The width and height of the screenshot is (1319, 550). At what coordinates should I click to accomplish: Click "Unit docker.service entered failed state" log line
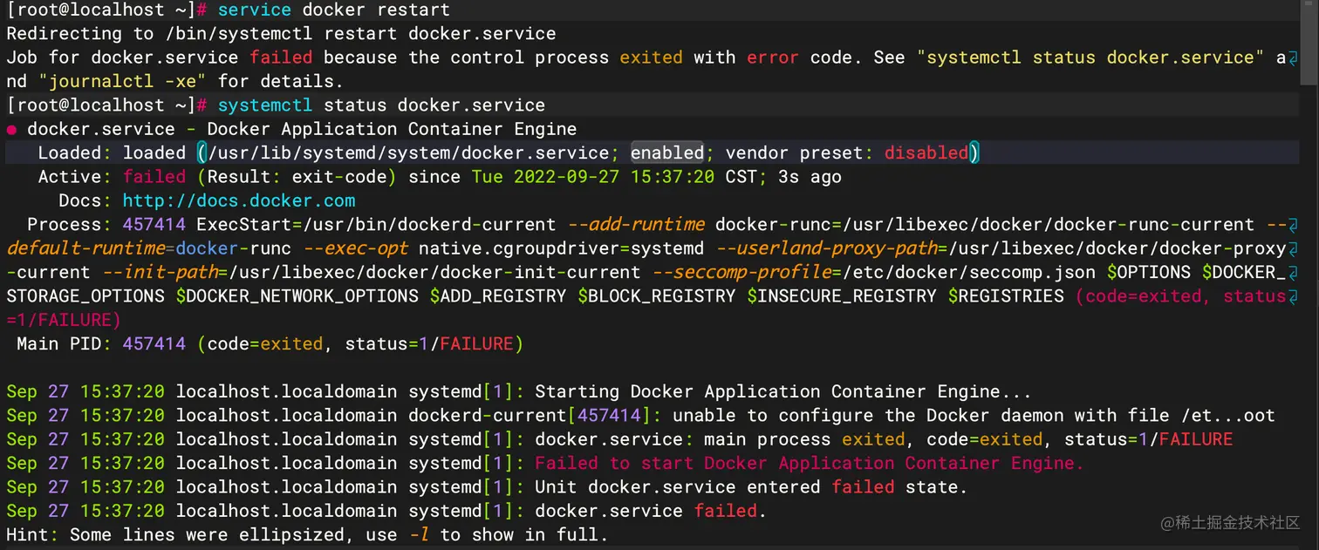click(x=751, y=486)
